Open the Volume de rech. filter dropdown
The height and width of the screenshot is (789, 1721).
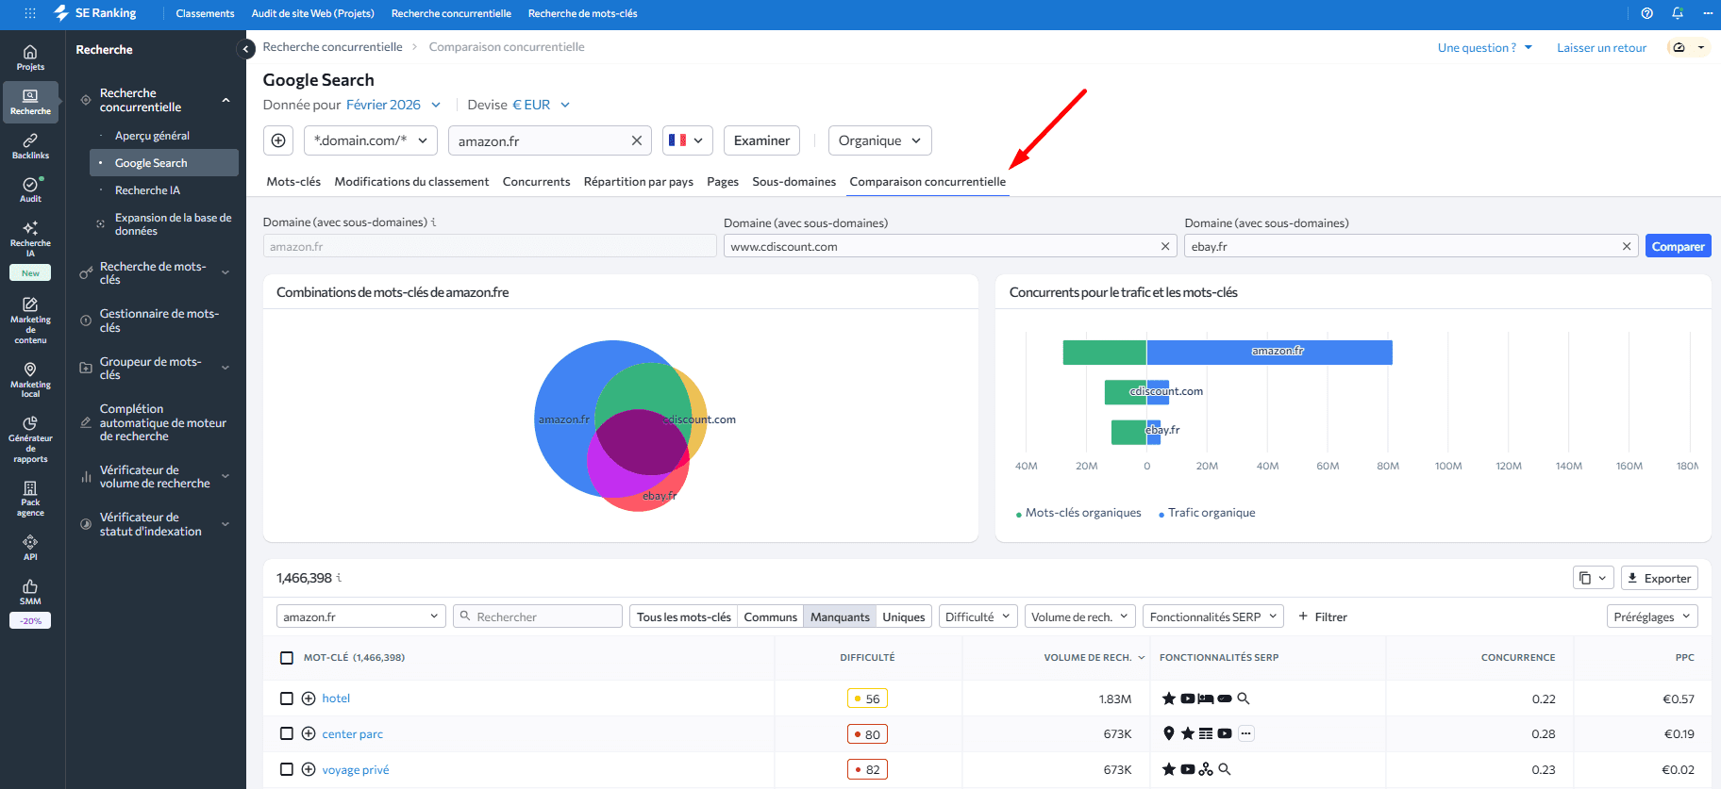[1079, 616]
